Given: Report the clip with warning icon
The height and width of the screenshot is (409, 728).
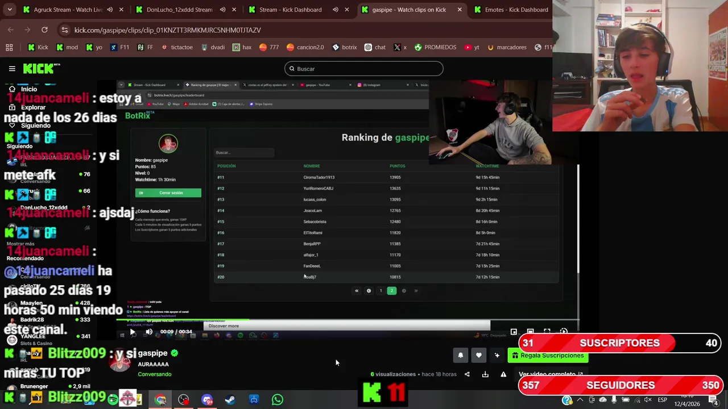Looking at the screenshot, I should pos(503,374).
